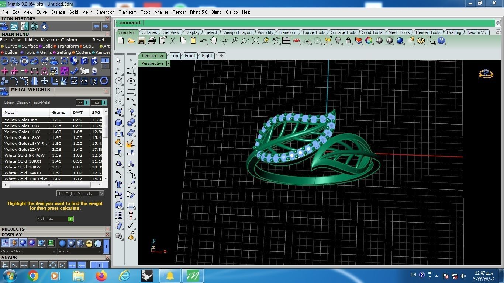Click the color wheel icon in Standard toolbar
Screen dimensions: 504x283
[x=369, y=41]
